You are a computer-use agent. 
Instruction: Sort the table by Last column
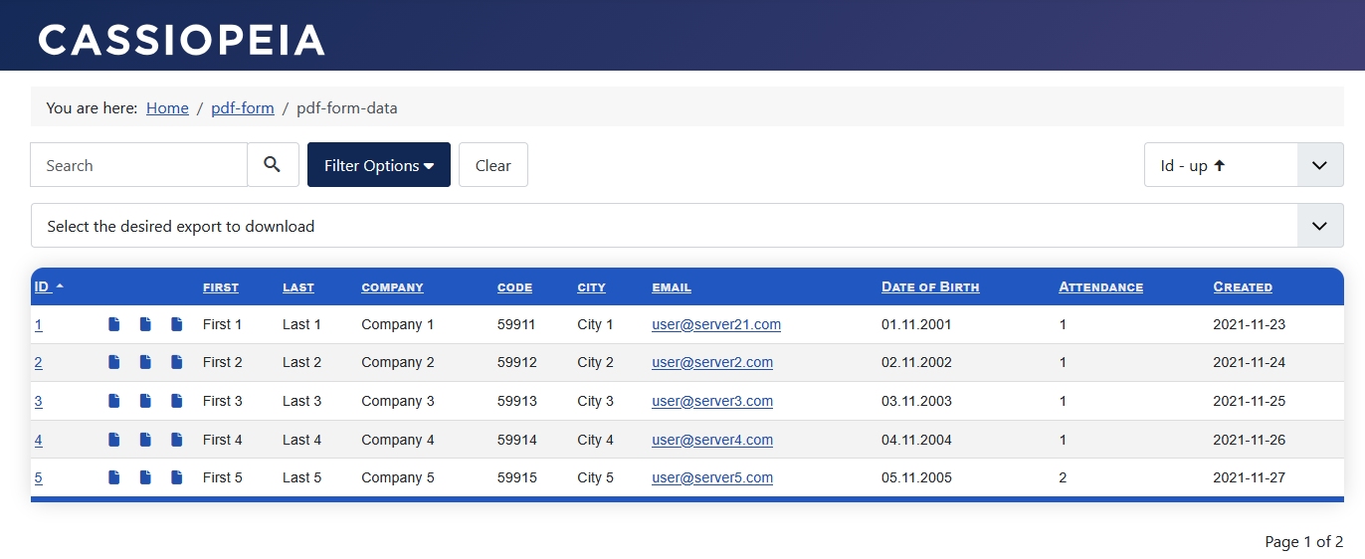point(298,286)
